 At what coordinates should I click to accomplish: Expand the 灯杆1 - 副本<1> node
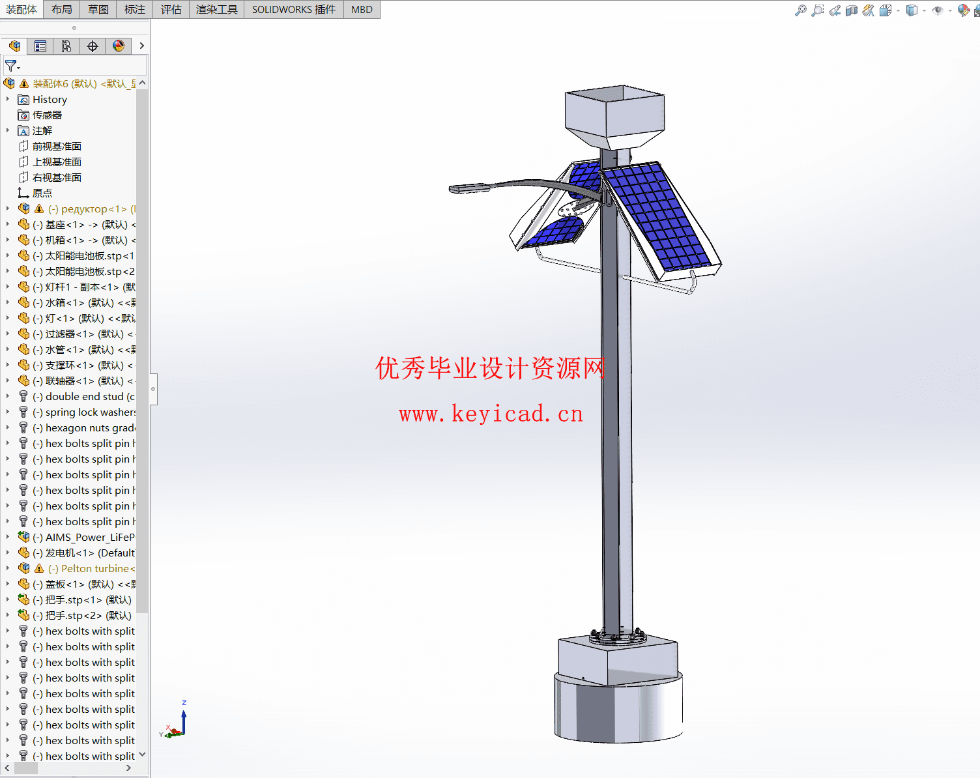[8, 287]
